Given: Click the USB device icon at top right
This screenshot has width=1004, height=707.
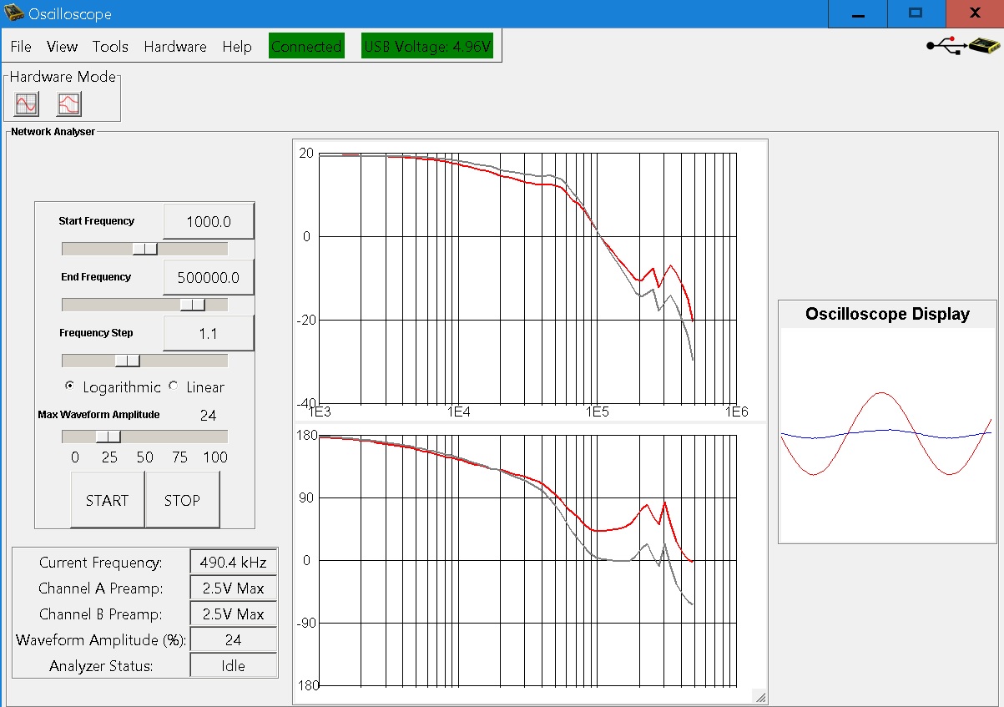Looking at the screenshot, I should [x=961, y=45].
